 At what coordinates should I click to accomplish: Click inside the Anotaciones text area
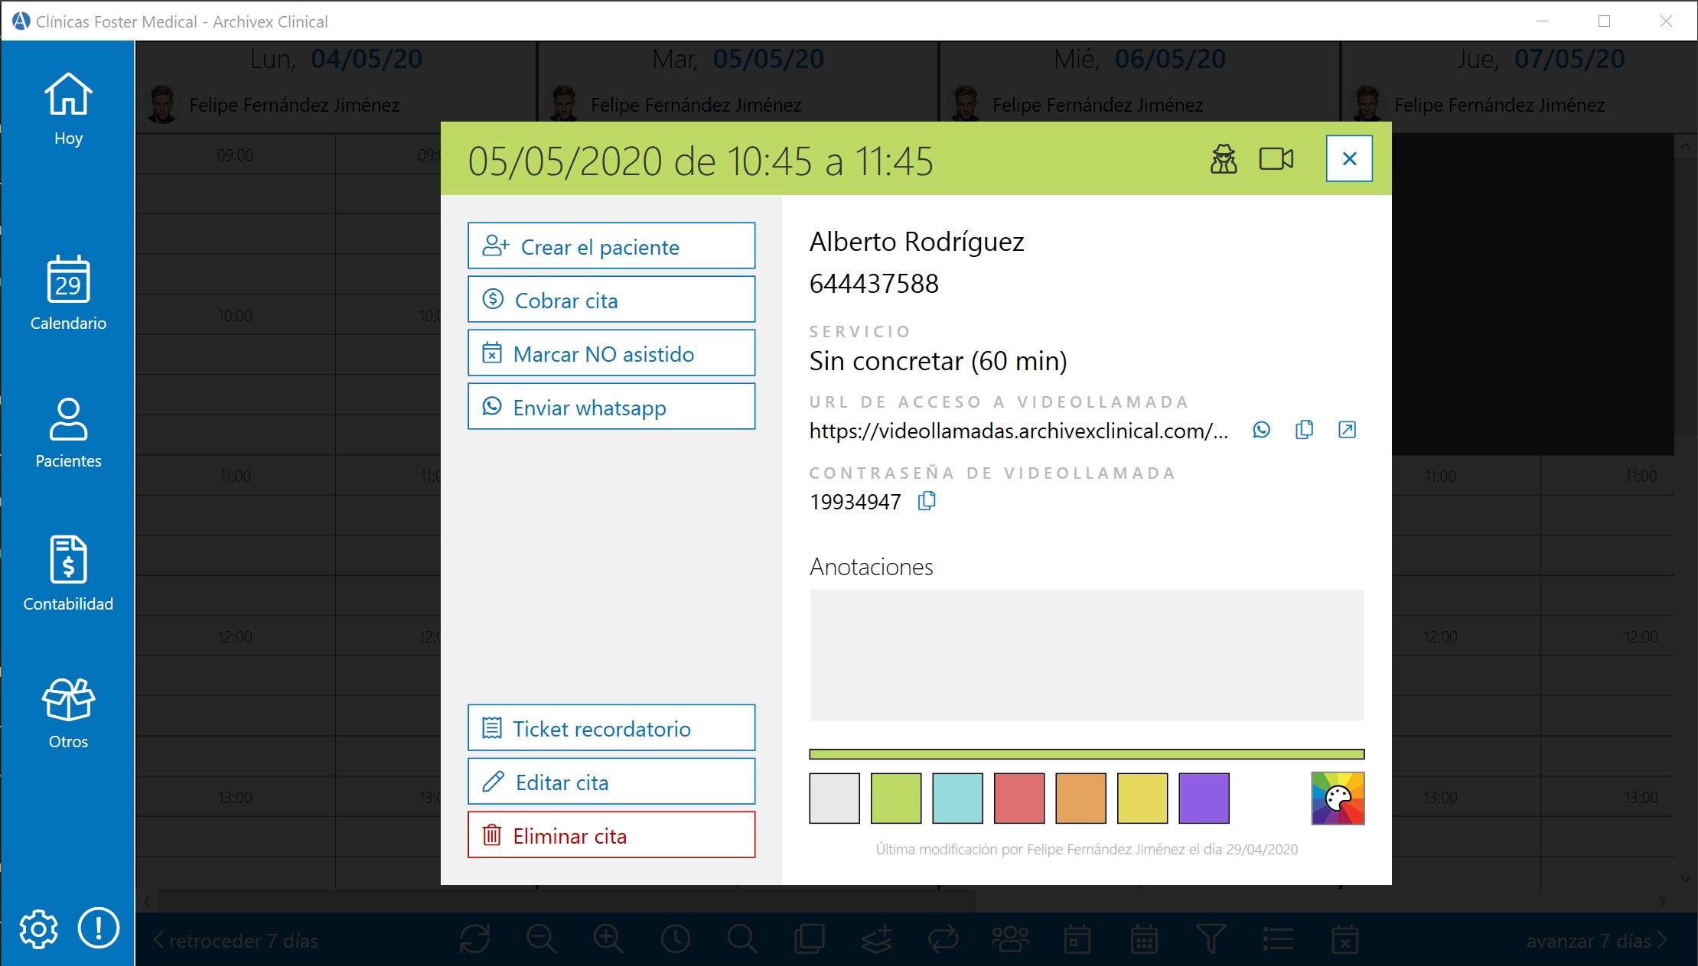(x=1086, y=655)
